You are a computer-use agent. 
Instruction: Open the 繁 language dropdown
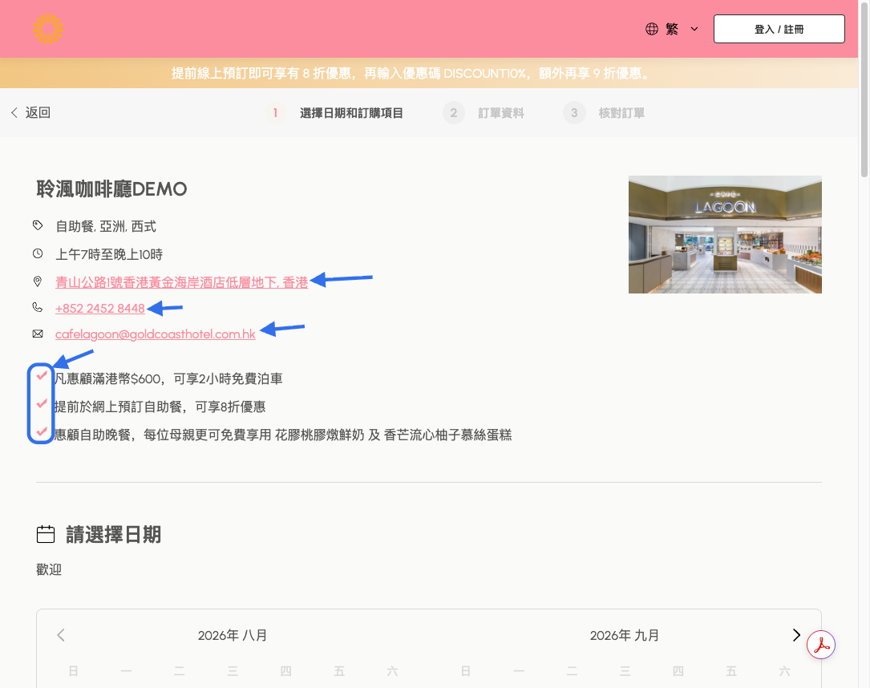(x=672, y=29)
